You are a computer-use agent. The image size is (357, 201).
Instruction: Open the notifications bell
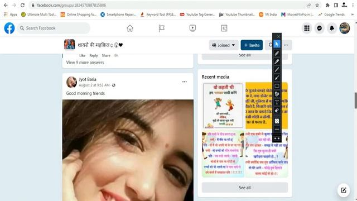pos(332,28)
